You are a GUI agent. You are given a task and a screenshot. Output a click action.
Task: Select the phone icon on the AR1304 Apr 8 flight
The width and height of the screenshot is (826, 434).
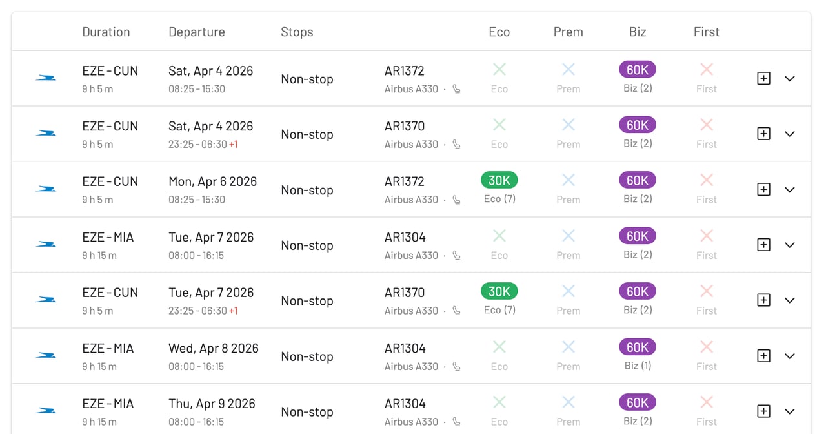(x=456, y=367)
